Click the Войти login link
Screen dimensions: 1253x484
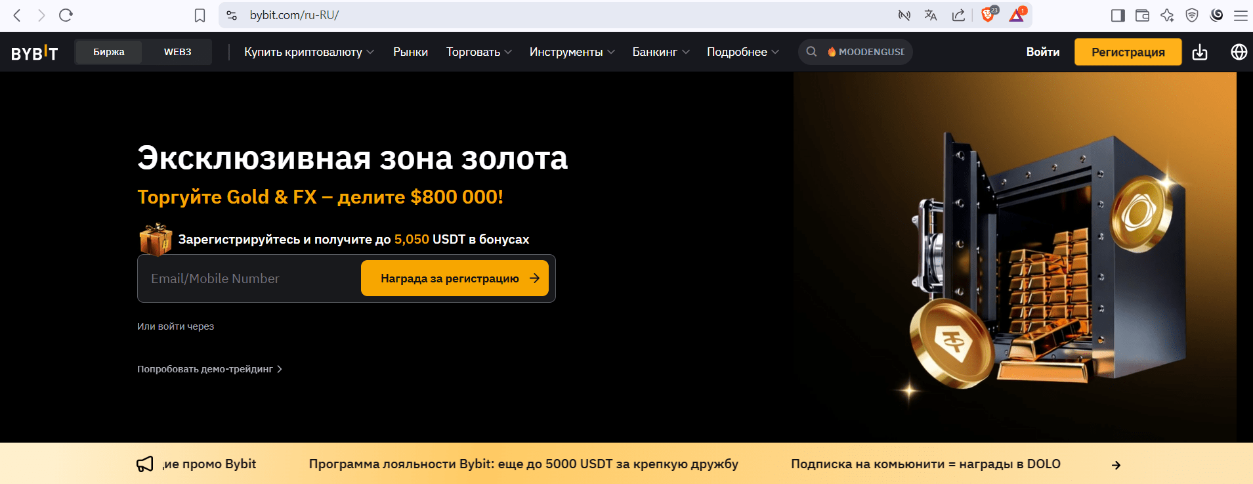1043,52
